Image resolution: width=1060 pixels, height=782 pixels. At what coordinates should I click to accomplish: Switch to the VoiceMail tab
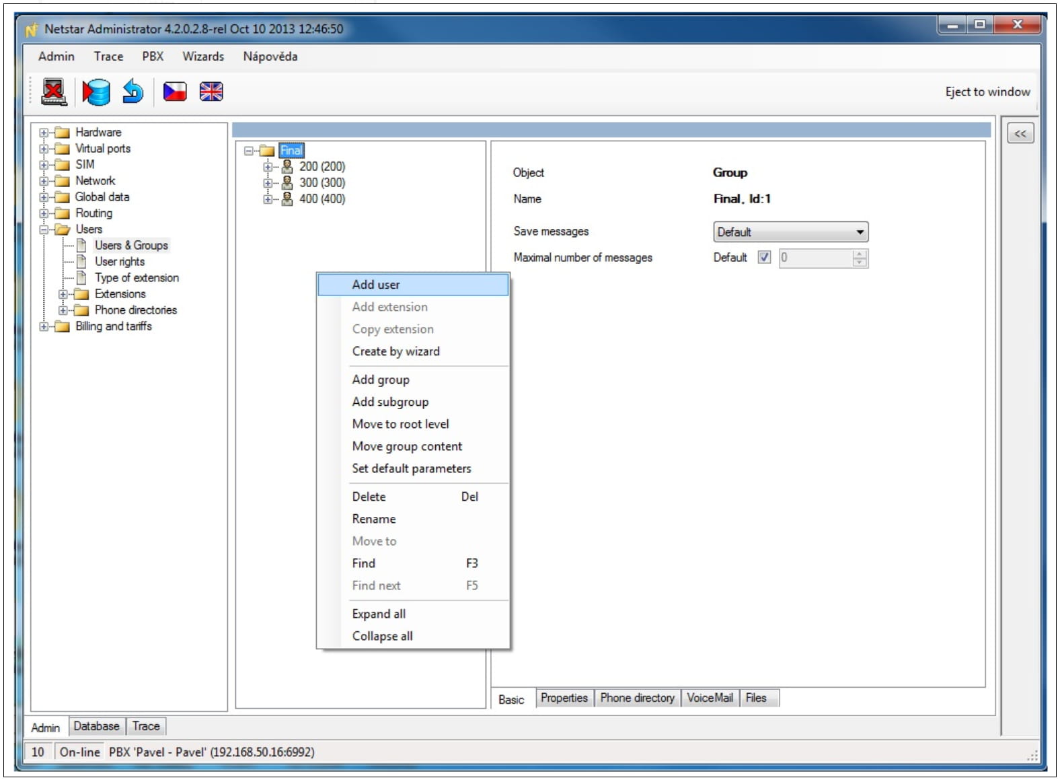[x=710, y=698]
